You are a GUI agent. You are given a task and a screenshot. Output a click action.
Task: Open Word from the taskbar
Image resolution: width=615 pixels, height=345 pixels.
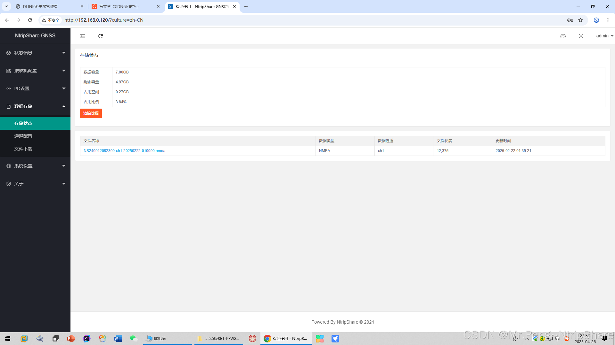point(118,339)
